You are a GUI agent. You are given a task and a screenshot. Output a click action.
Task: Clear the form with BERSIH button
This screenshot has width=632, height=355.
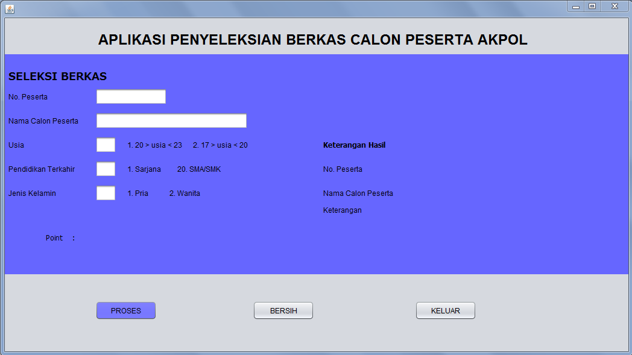[283, 310]
